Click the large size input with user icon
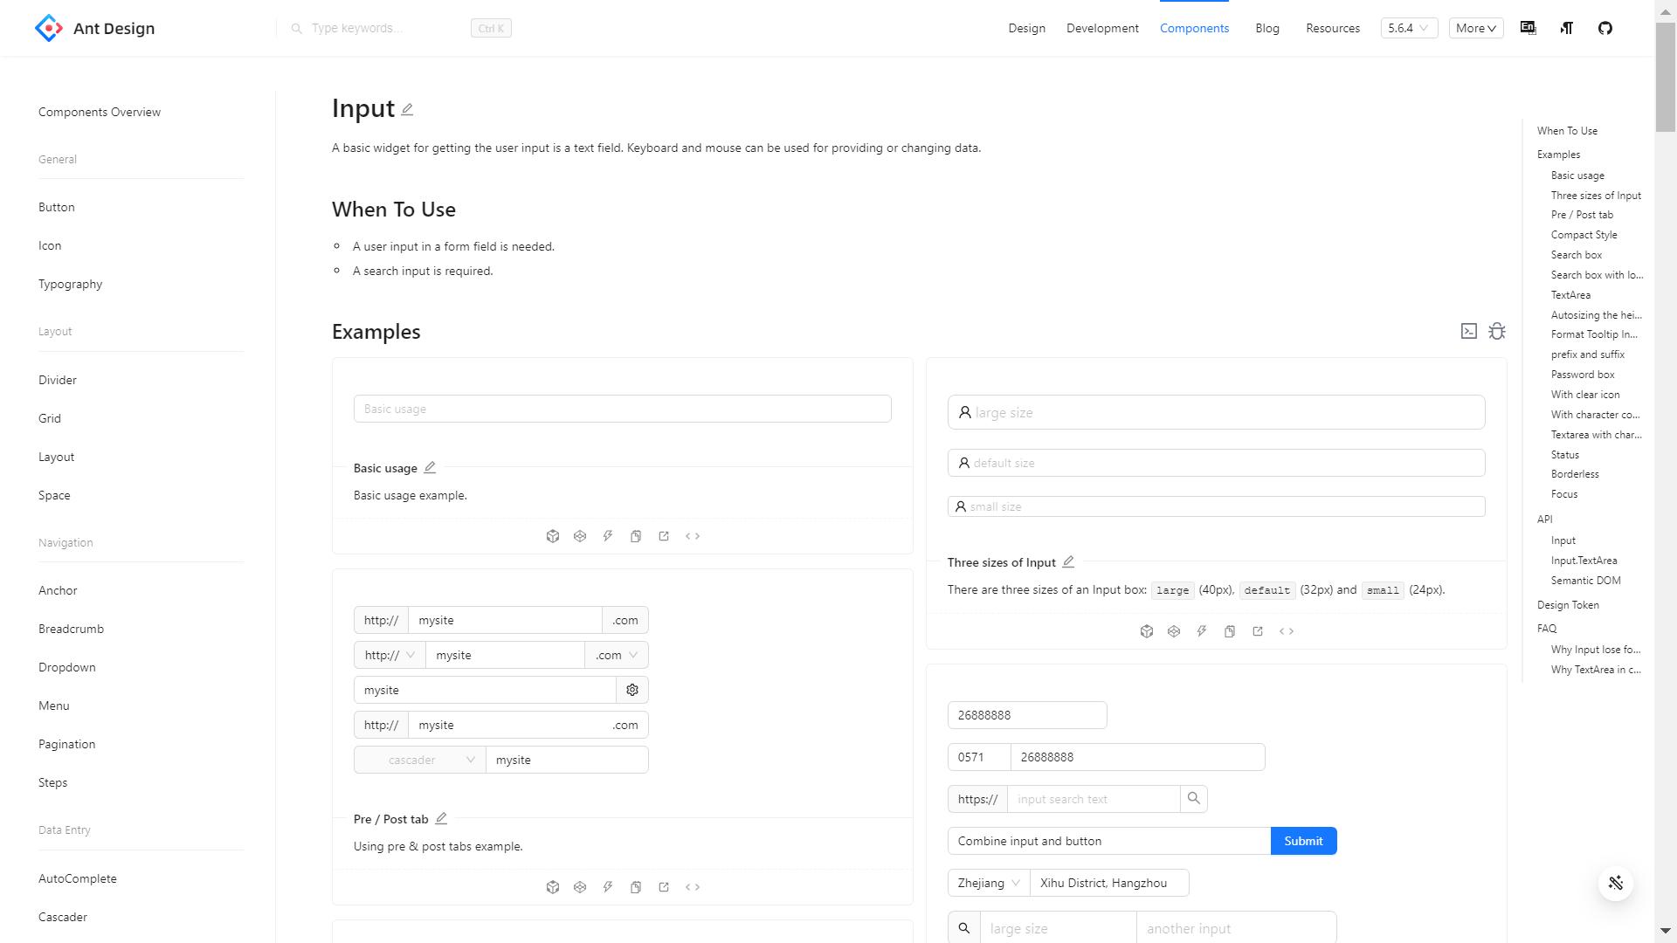Screen dimensions: 1677x943 tap(1216, 412)
